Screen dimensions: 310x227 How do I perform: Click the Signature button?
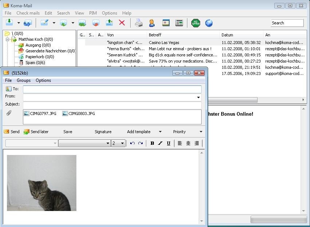pos(103,132)
